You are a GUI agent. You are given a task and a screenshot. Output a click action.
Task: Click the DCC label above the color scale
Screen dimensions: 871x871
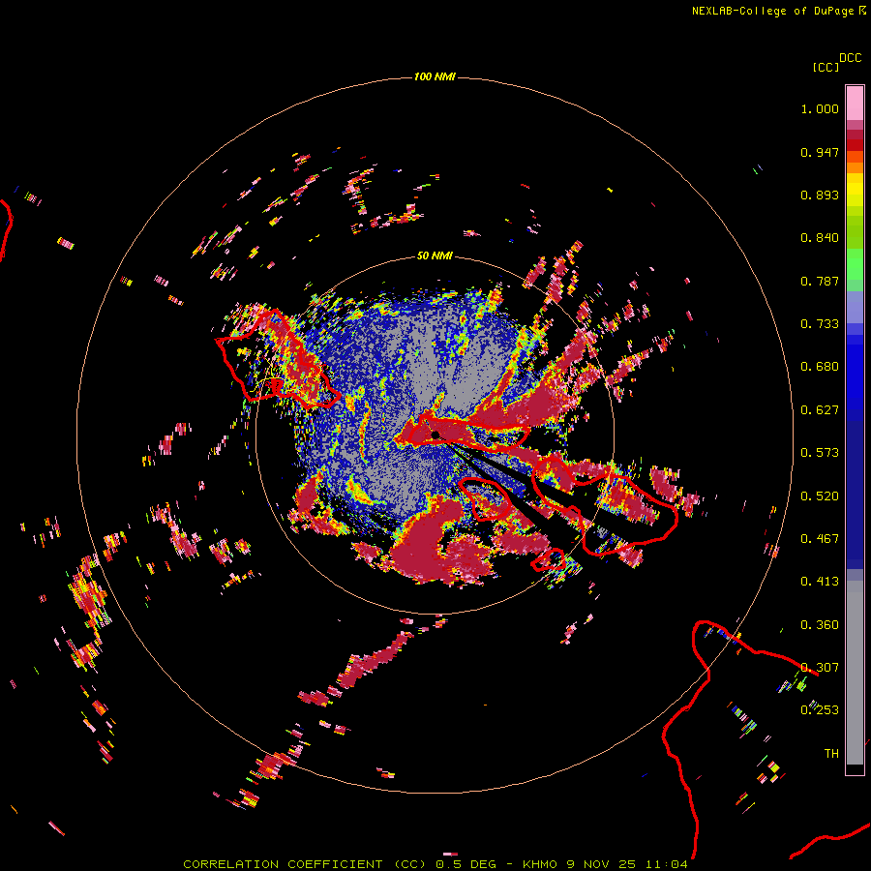tap(850, 58)
